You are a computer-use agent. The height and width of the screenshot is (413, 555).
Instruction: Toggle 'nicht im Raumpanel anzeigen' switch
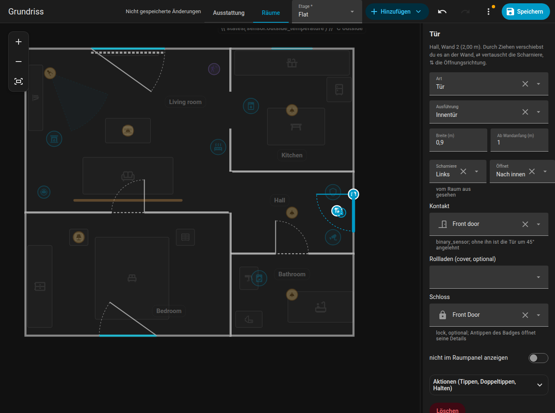pos(538,358)
